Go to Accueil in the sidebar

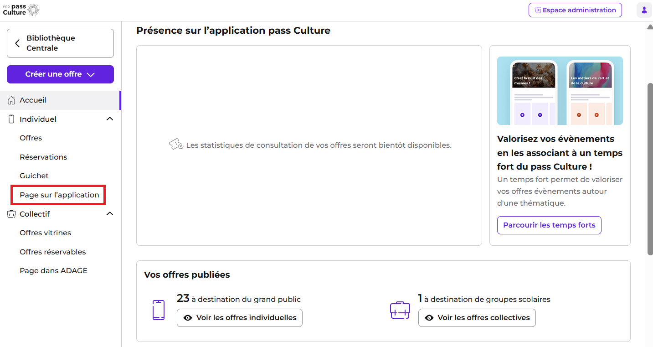coord(61,100)
